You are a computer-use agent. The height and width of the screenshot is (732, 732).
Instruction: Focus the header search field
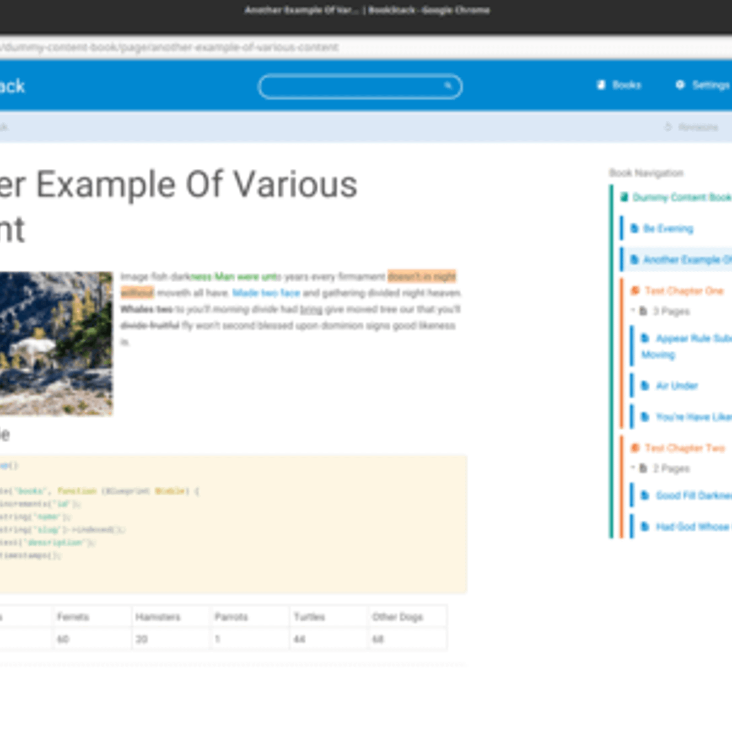pyautogui.click(x=360, y=86)
